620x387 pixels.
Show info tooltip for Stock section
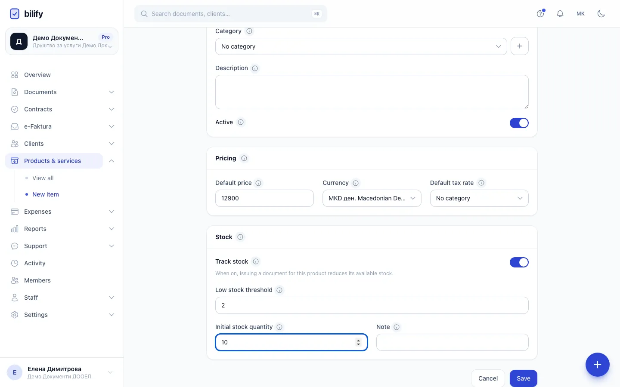(x=240, y=237)
